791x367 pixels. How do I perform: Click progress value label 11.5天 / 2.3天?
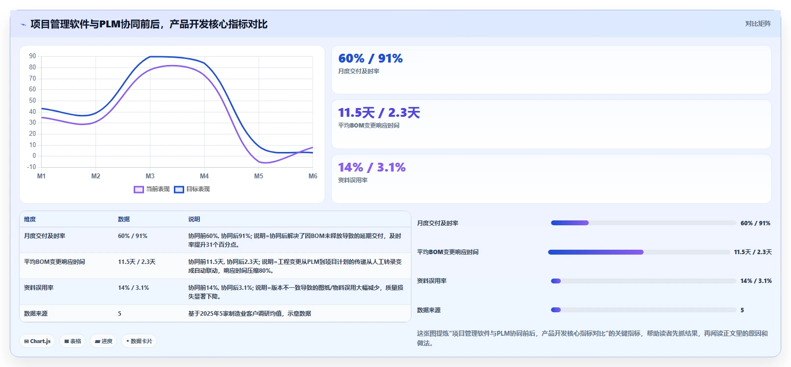click(x=753, y=252)
